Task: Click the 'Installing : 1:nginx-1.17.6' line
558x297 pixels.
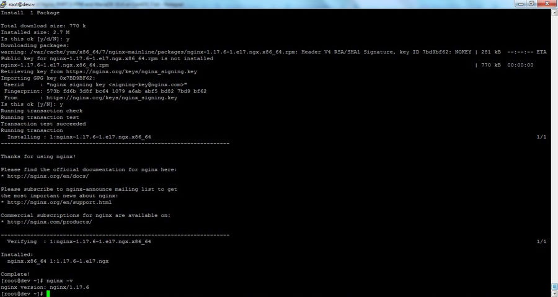Action: click(x=79, y=137)
